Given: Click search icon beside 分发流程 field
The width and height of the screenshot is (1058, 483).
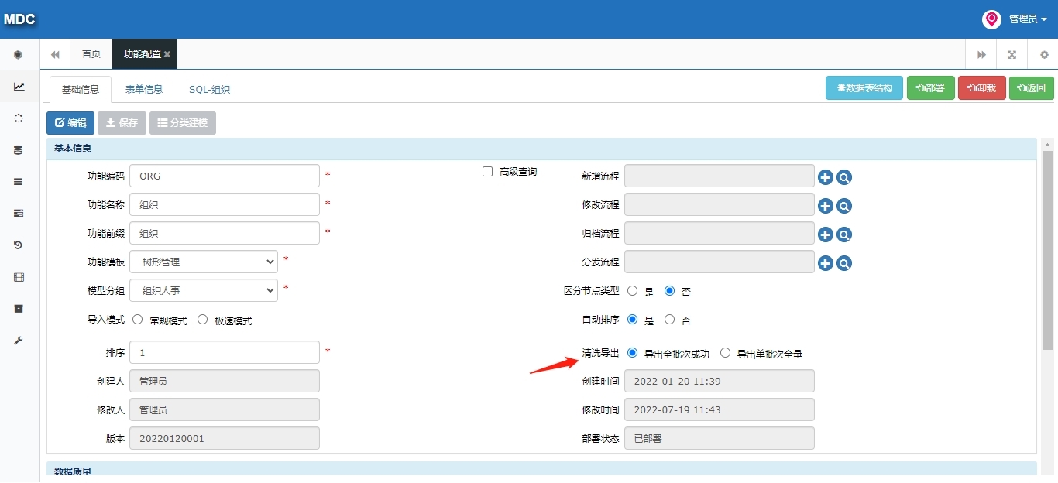Looking at the screenshot, I should pos(844,263).
